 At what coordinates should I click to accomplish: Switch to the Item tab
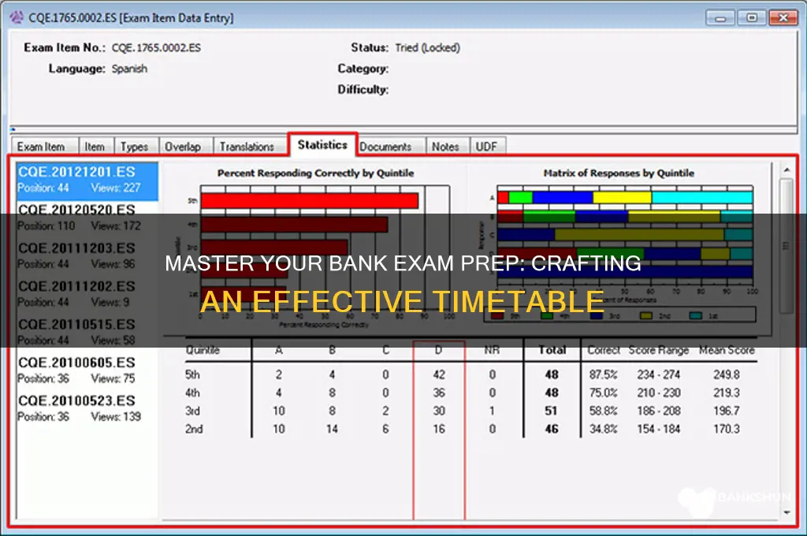[95, 147]
